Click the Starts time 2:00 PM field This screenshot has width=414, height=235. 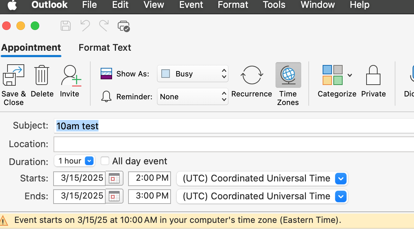coord(150,179)
